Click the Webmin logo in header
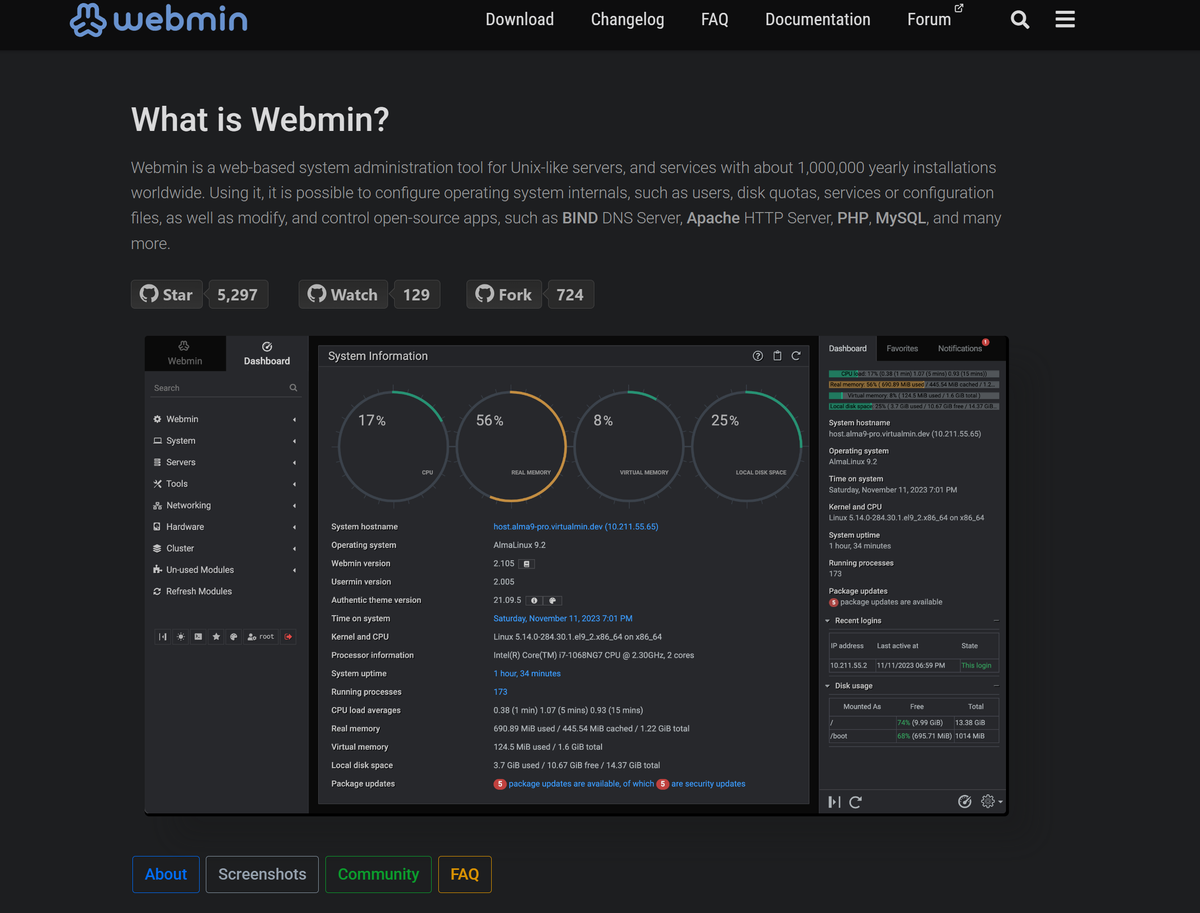 coord(159,20)
